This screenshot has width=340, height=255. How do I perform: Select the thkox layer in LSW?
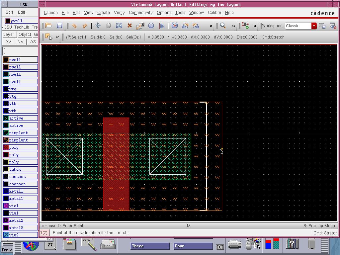(x=20, y=169)
